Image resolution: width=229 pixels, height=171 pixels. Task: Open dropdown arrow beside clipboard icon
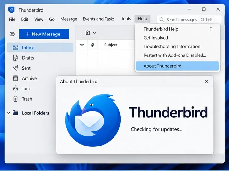coord(94,33)
